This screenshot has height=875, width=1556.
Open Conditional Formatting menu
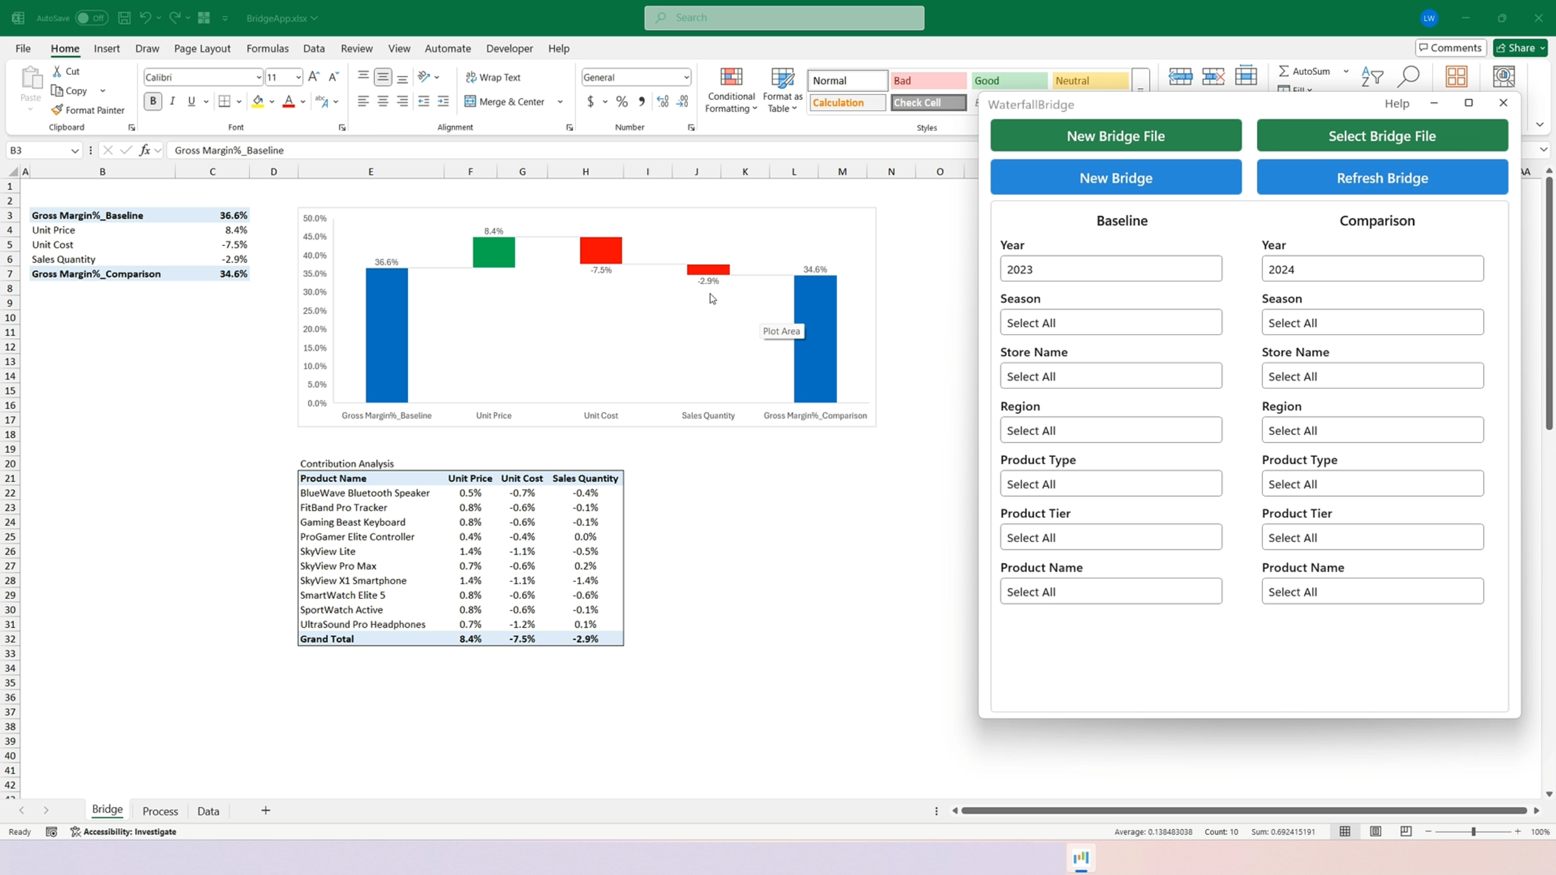[731, 90]
